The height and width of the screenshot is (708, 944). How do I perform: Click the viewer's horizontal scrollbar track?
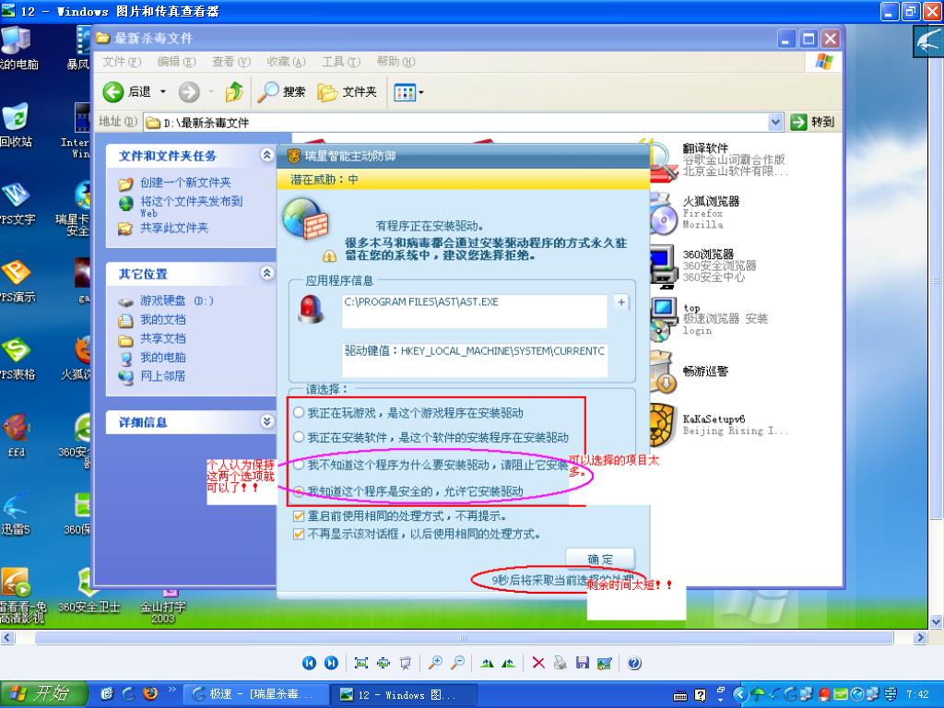(x=464, y=637)
